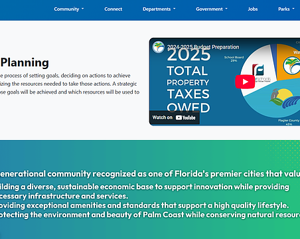This screenshot has height=239, width=300.
Task: Select the line mentioning Florida's premier cities
Action: click(150, 174)
